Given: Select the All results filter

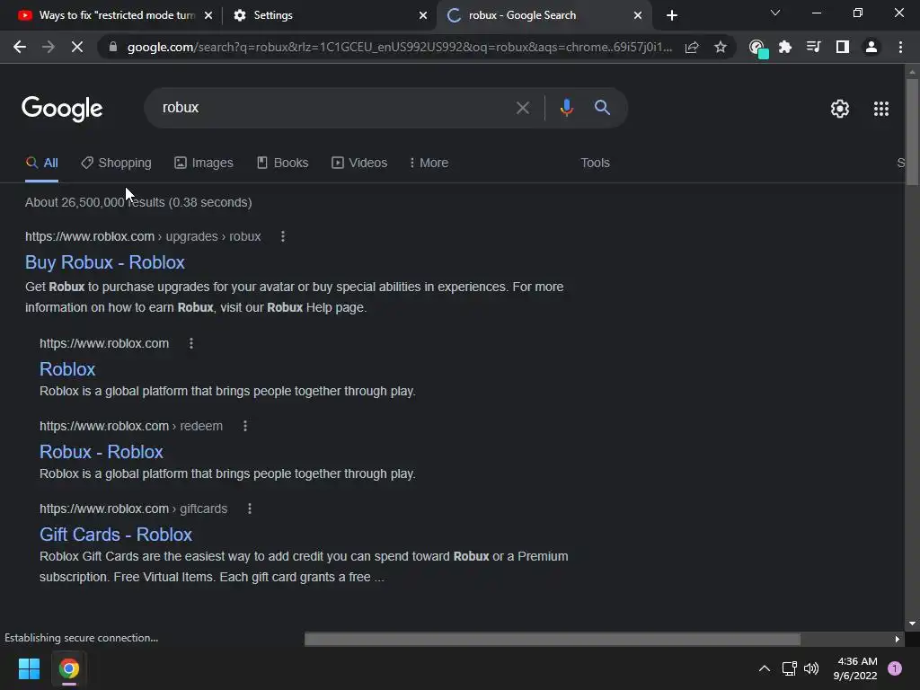Looking at the screenshot, I should click(x=41, y=164).
